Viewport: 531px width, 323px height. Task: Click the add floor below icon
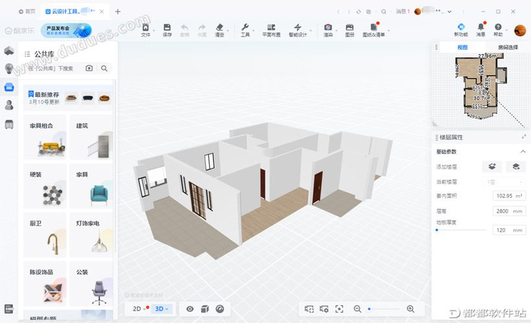click(x=515, y=167)
